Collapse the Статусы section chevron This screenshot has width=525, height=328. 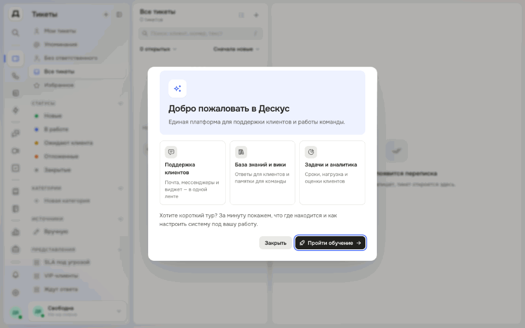[120, 103]
